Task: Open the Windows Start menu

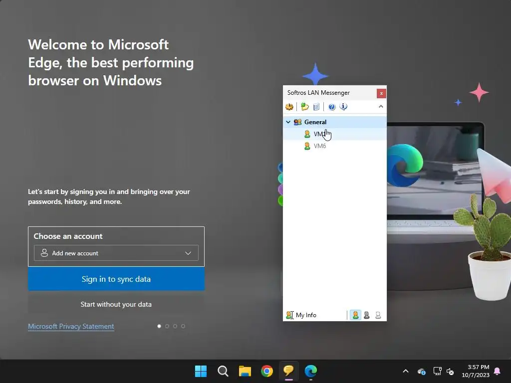Action: point(201,371)
